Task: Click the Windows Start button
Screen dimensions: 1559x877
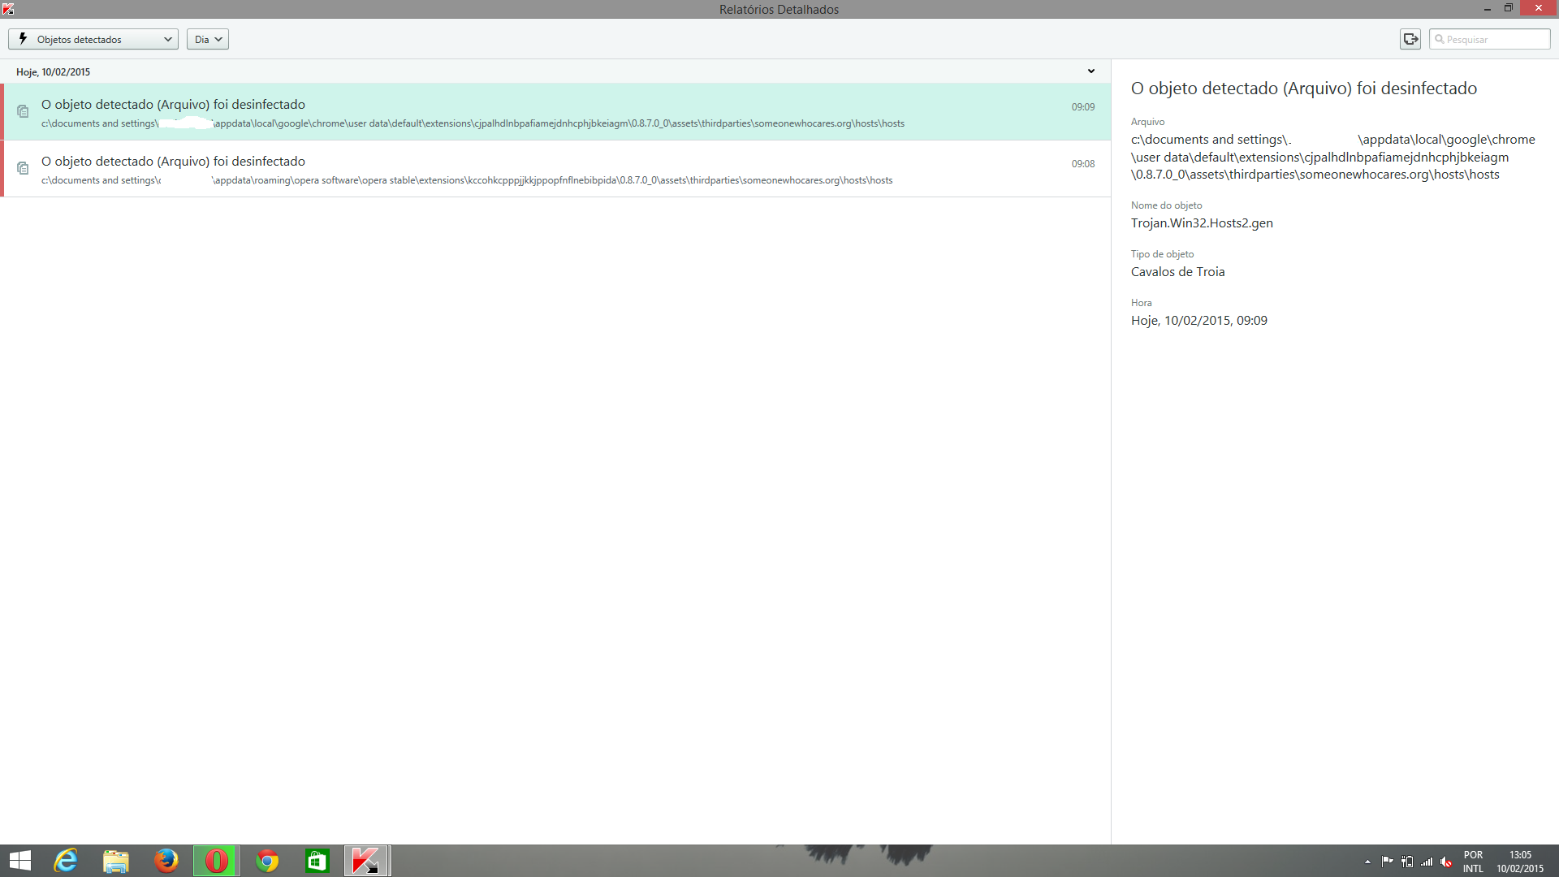Action: click(x=19, y=861)
